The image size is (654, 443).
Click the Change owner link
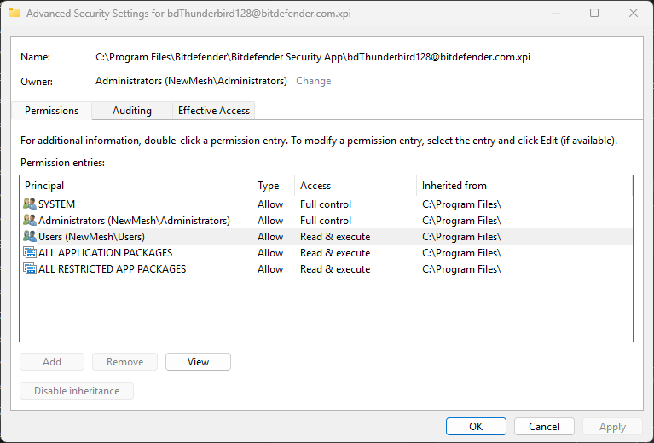tap(313, 81)
